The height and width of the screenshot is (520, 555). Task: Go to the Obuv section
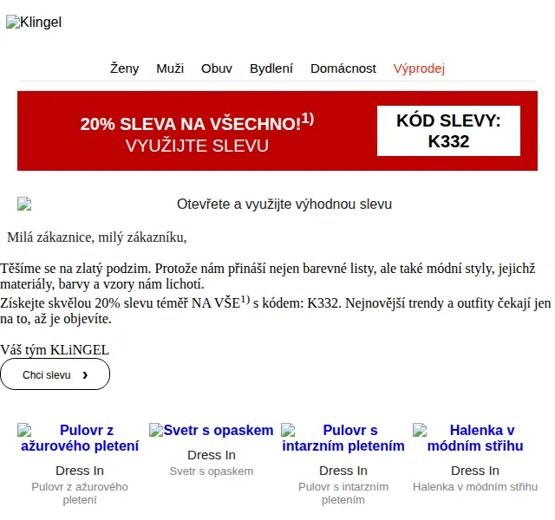pyautogui.click(x=217, y=68)
